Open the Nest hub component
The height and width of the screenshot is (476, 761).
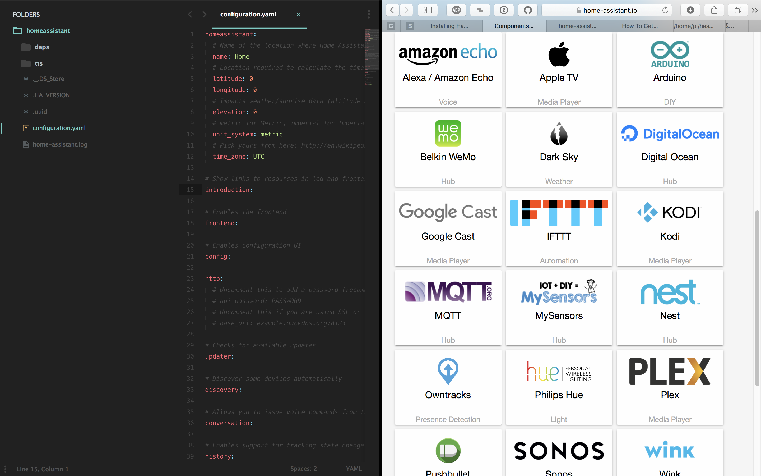(x=670, y=308)
